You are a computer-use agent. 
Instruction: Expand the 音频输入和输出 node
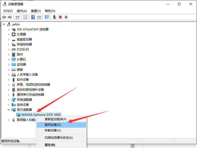pos(9,120)
